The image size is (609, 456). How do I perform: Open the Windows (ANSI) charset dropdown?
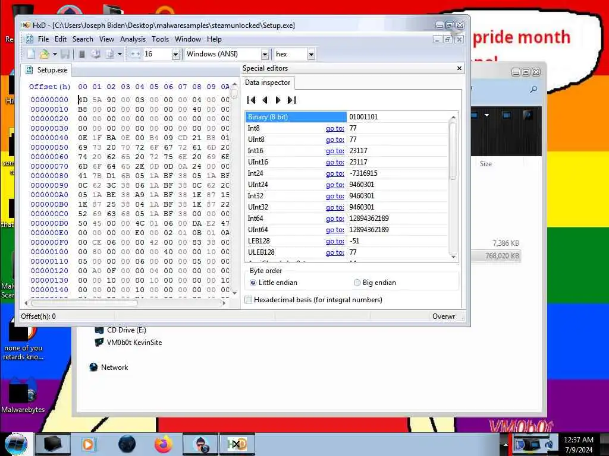click(x=265, y=54)
